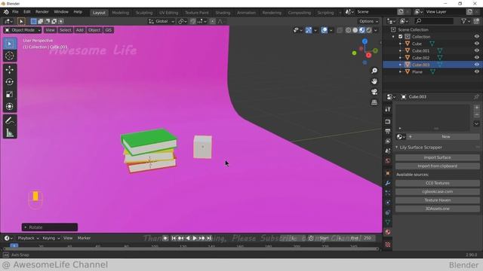Viewport: 483px width, 271px height.
Task: Switch to Material Preview shading
Action: (x=362, y=30)
